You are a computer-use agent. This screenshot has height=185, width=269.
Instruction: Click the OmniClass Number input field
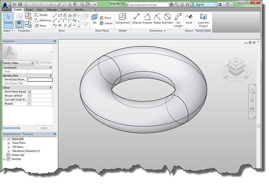pos(40,79)
